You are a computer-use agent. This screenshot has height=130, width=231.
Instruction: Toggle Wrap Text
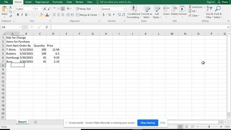(83, 9)
